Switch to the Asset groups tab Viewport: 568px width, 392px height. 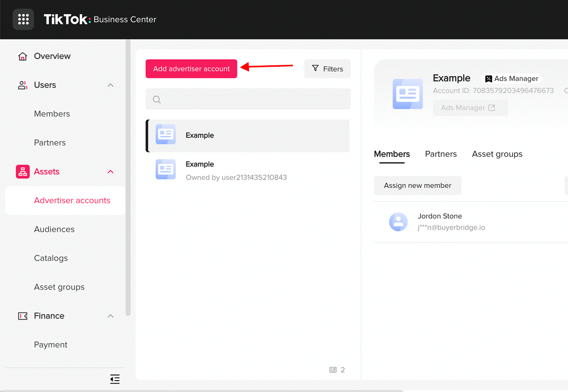pyautogui.click(x=497, y=154)
